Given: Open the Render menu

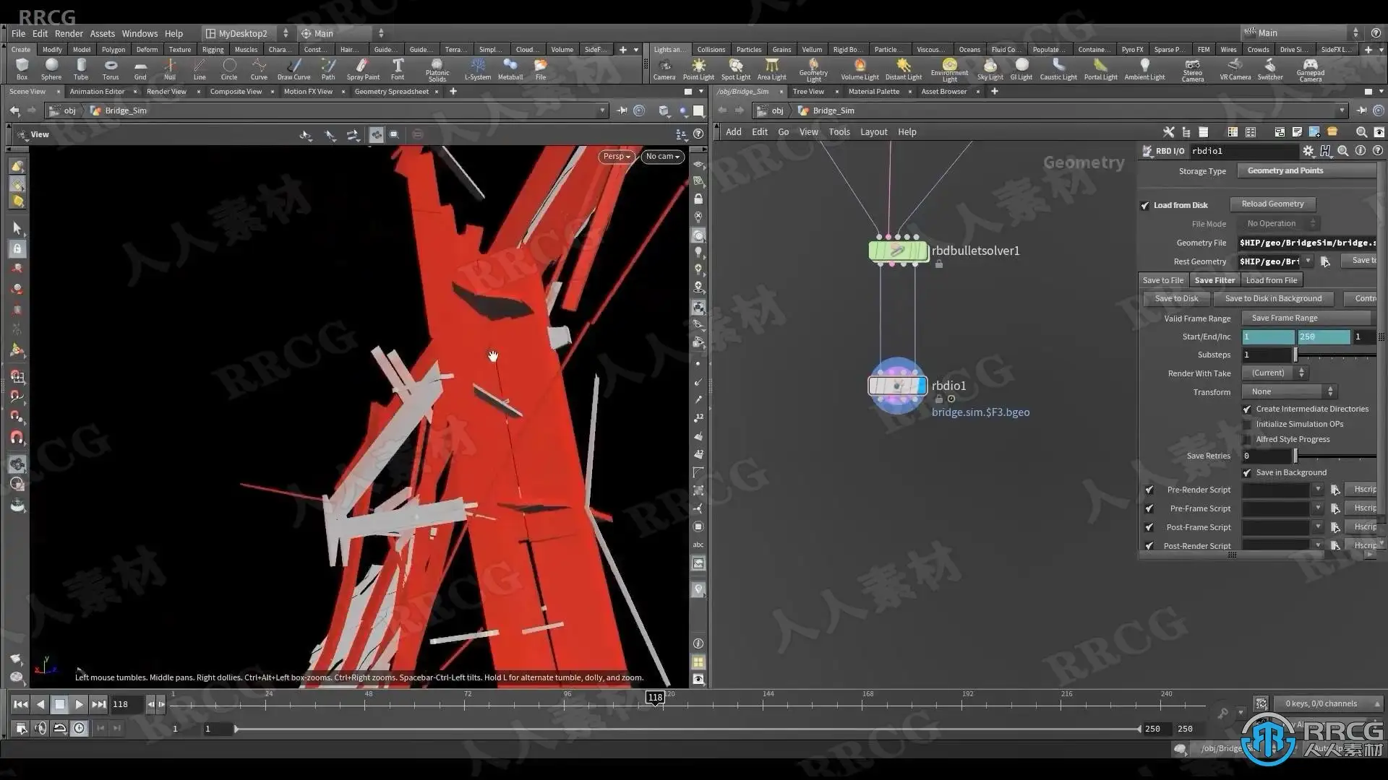Looking at the screenshot, I should (69, 33).
